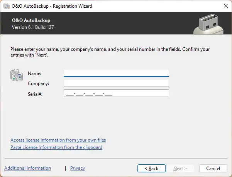Click the 'Please enter your name' instruction text
Viewport: 232px width, 177px height.
[x=110, y=52]
